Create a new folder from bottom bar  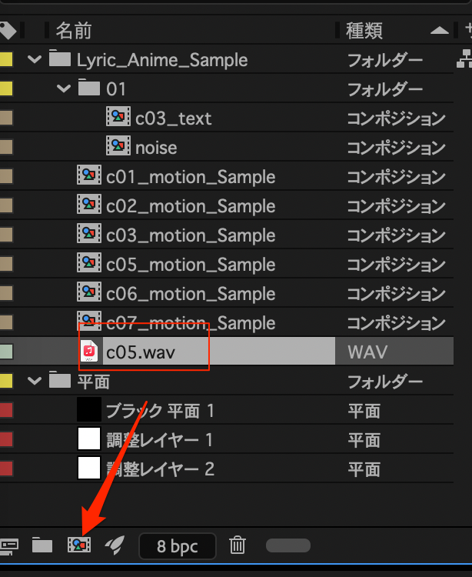tap(42, 545)
